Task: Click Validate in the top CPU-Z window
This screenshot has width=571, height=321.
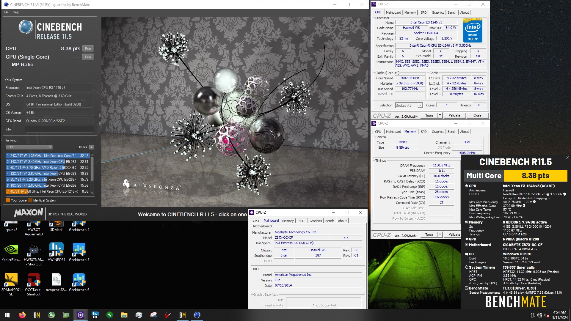Action: tap(454, 115)
